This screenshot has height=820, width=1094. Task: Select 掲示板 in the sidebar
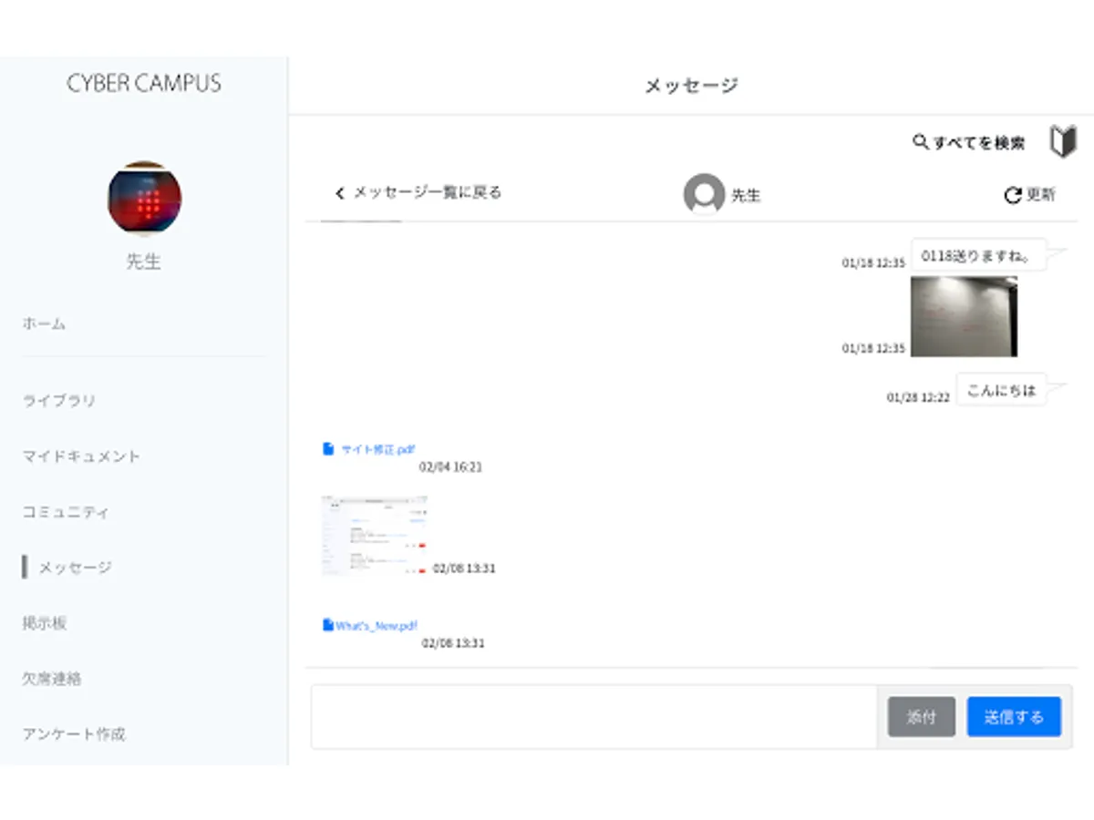click(45, 624)
